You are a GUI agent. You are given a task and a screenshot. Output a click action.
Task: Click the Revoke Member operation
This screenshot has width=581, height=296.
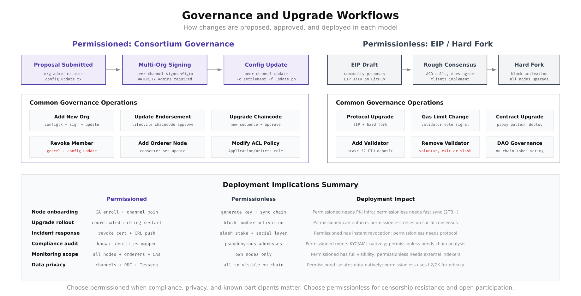tap(72, 147)
